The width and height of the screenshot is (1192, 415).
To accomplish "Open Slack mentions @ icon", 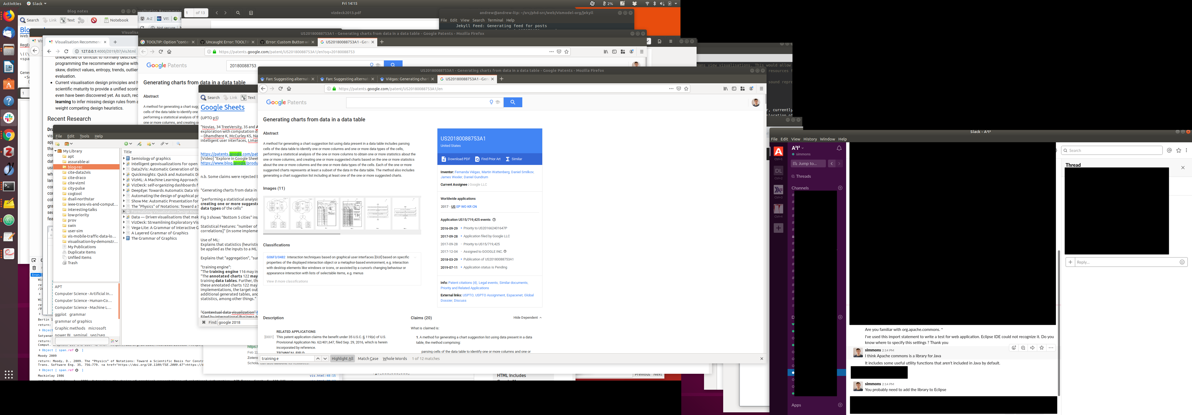I will [1169, 150].
